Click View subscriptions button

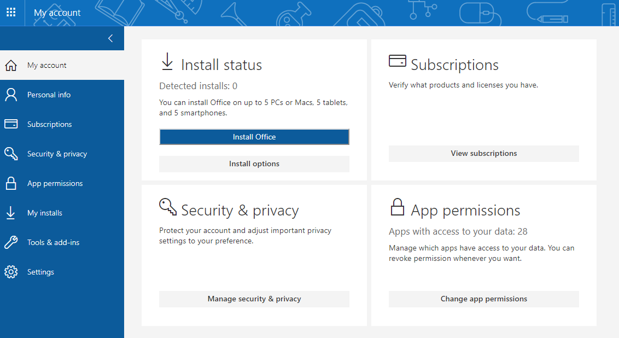(483, 154)
